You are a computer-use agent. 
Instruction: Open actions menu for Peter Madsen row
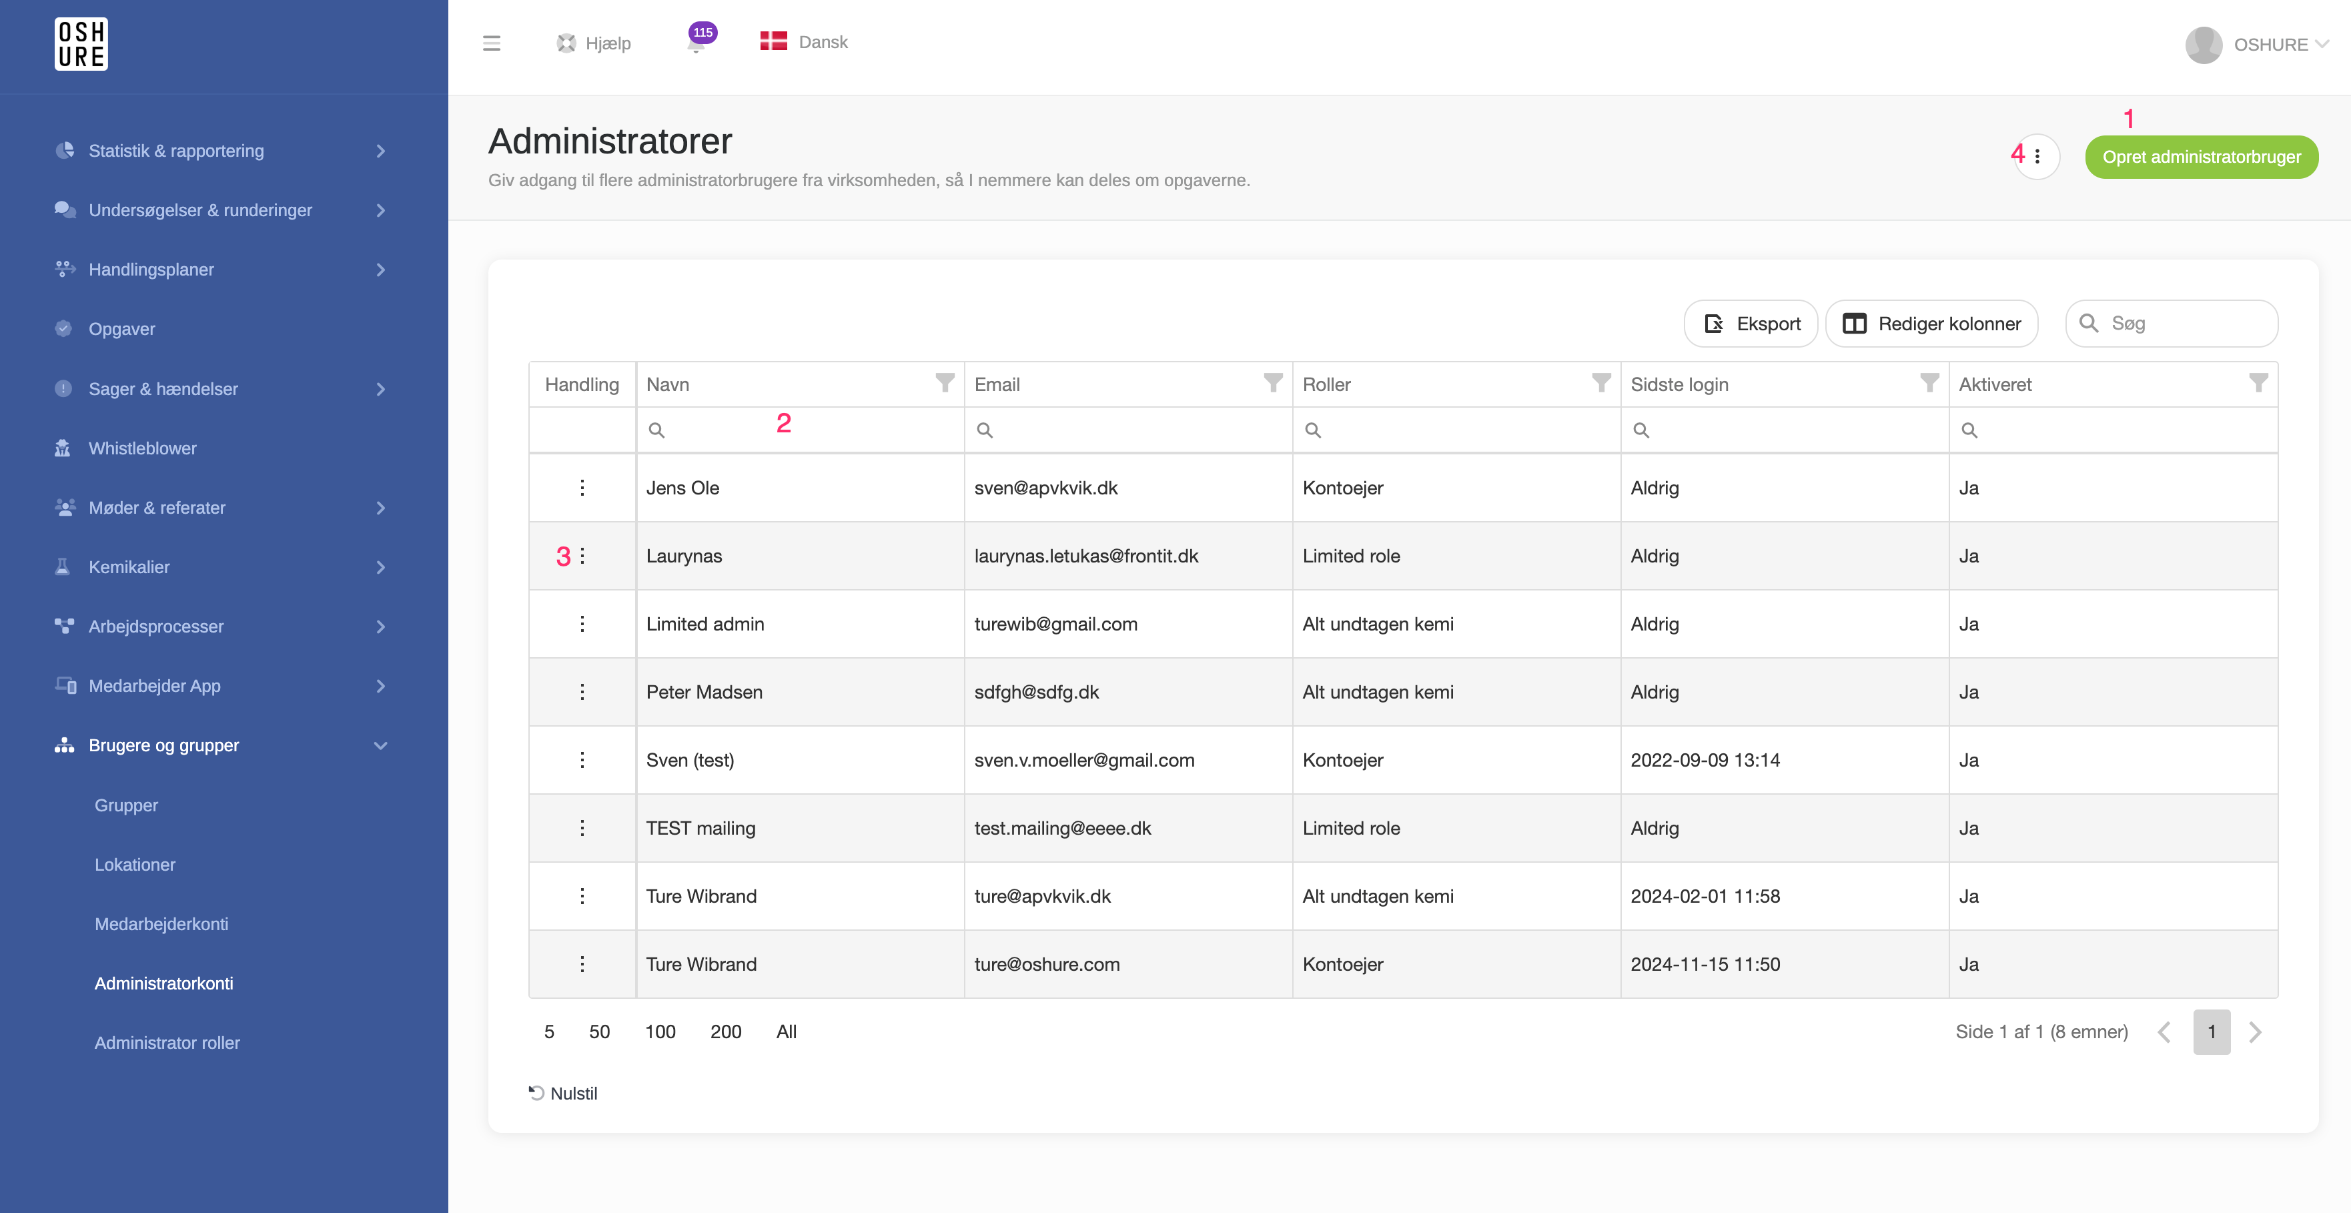tap(582, 692)
